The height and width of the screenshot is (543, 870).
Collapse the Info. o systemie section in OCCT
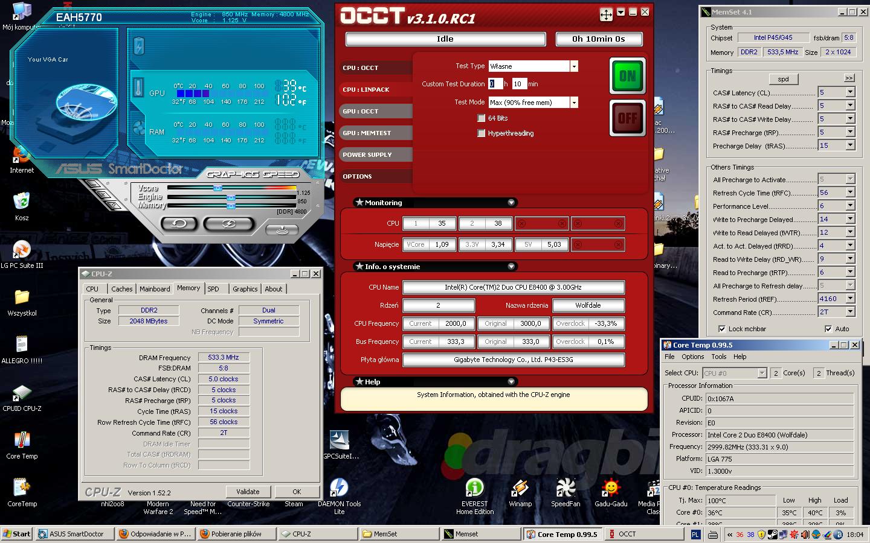511,267
